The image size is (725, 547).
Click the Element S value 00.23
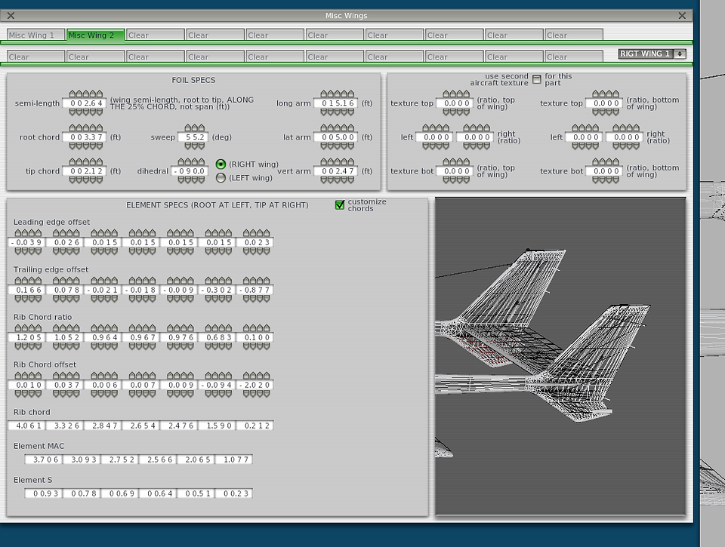234,493
